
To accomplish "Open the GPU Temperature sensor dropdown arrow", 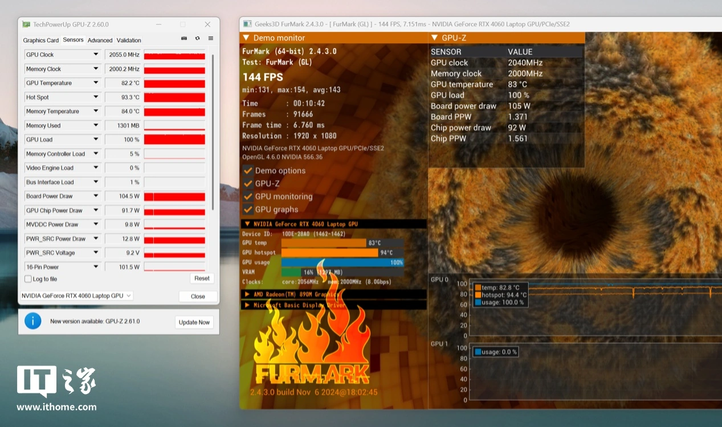I will (x=96, y=83).
